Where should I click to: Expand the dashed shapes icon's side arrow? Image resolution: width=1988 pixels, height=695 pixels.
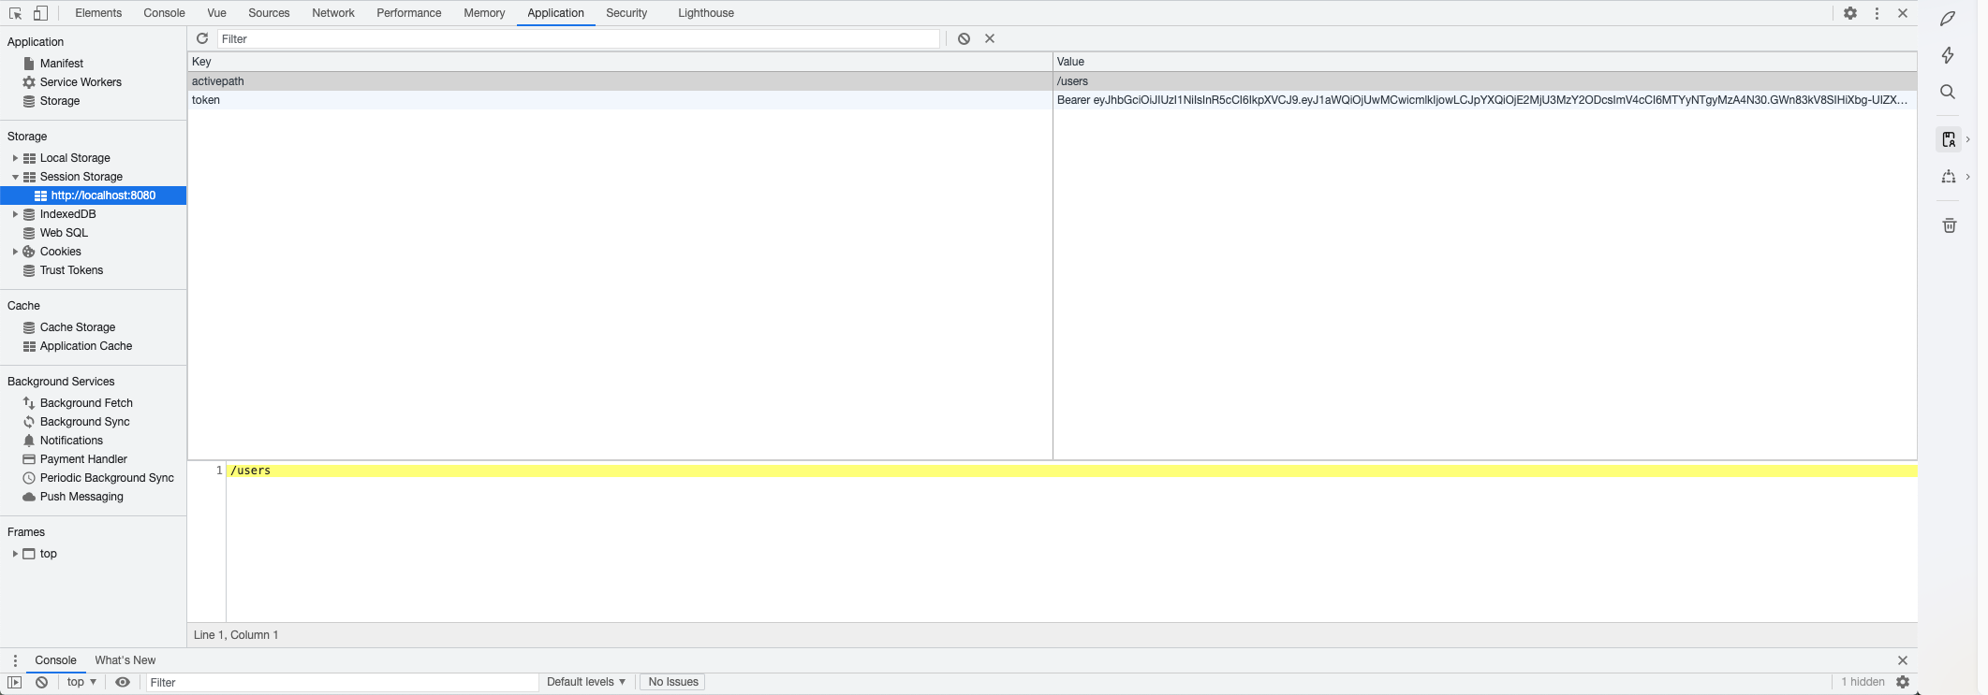pyautogui.click(x=1967, y=177)
